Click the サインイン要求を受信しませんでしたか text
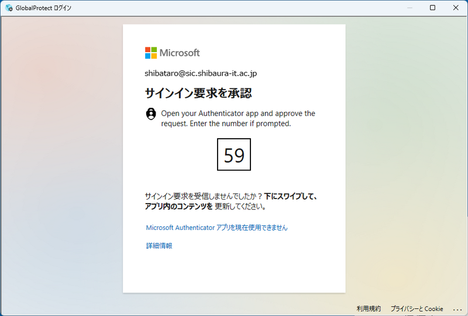468x316 pixels. pyautogui.click(x=204, y=196)
